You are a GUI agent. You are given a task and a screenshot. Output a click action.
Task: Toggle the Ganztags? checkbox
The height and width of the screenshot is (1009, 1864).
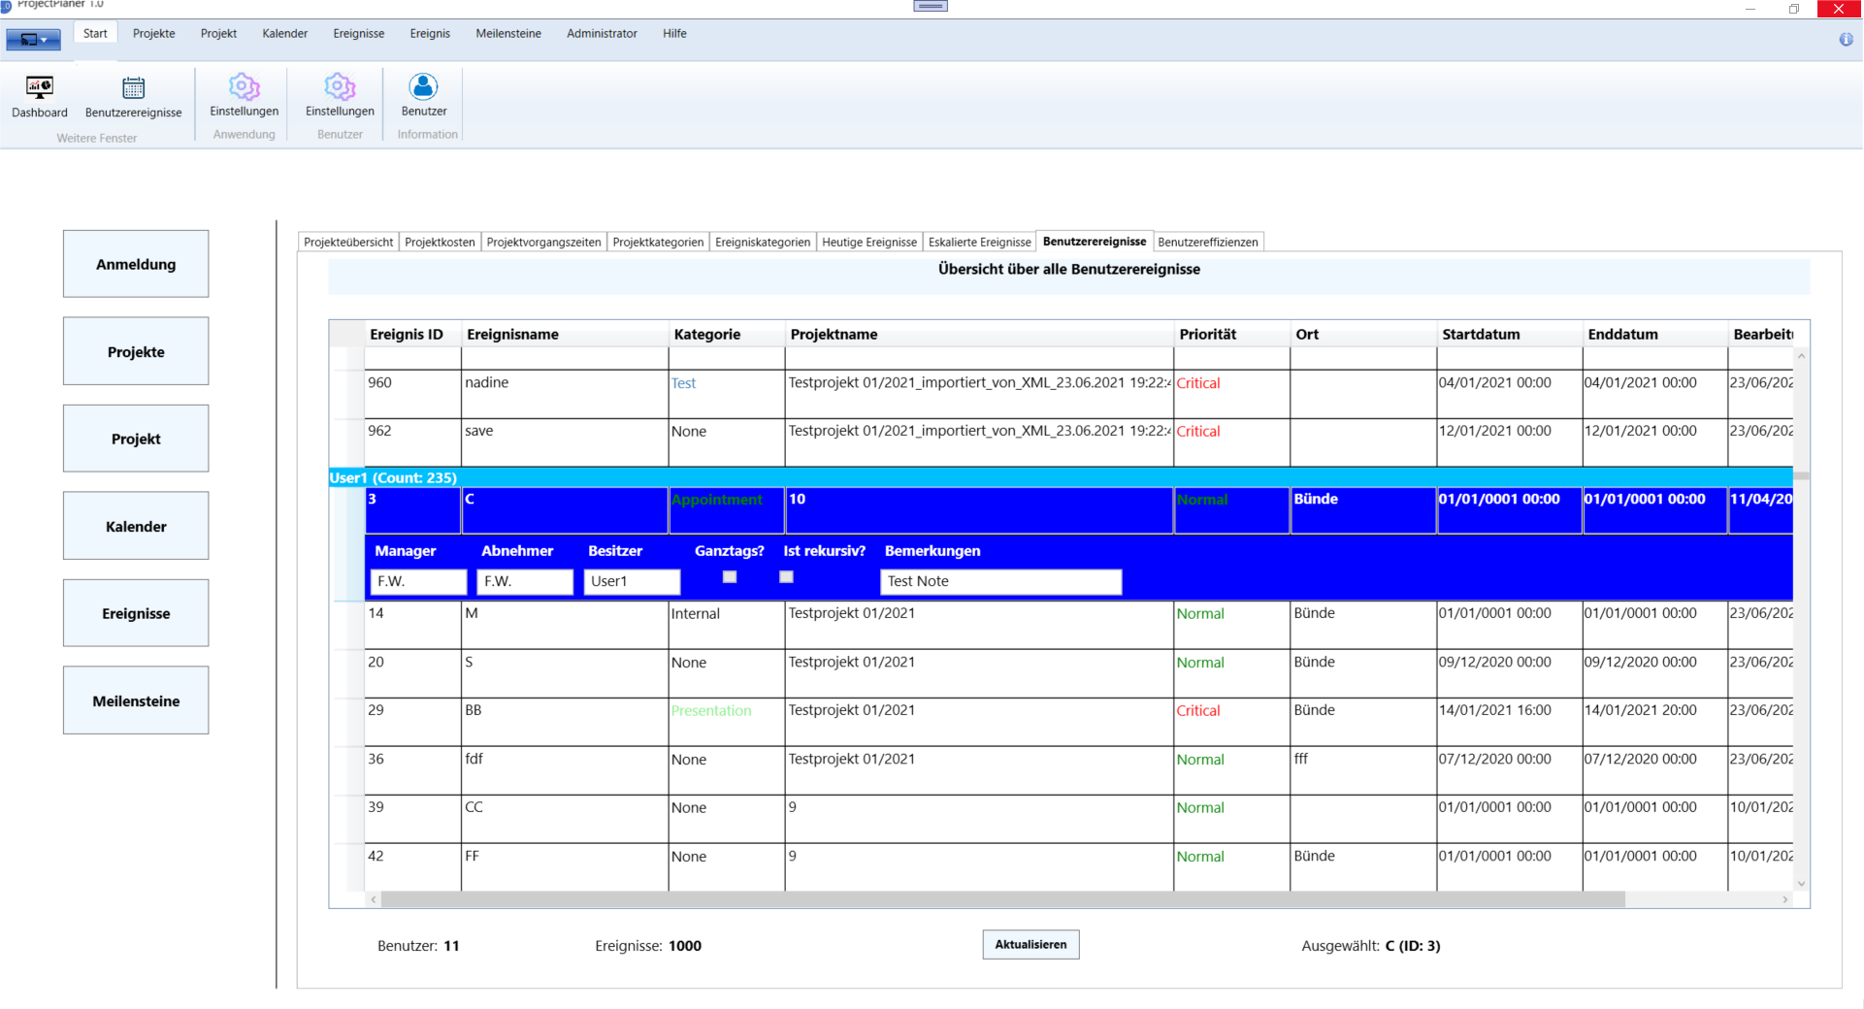click(x=730, y=577)
